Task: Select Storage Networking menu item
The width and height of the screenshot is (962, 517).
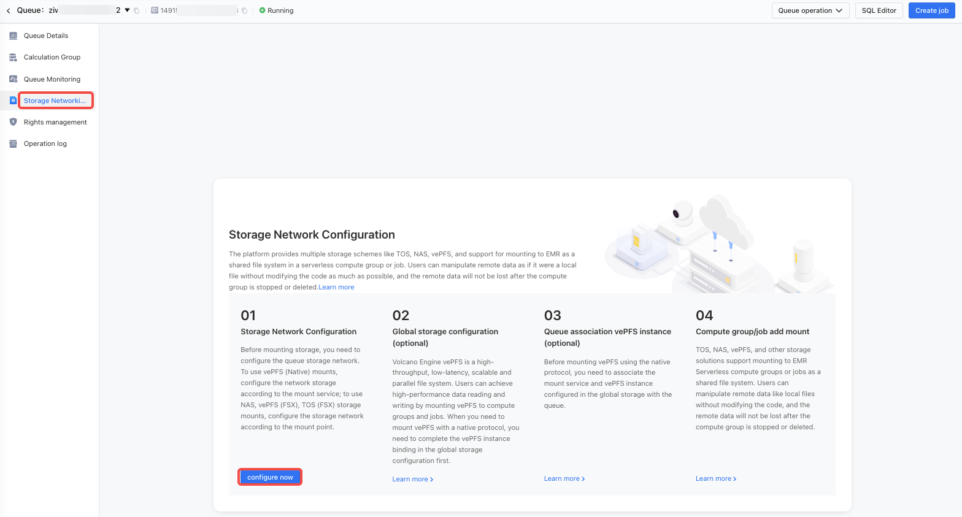Action: click(x=55, y=101)
